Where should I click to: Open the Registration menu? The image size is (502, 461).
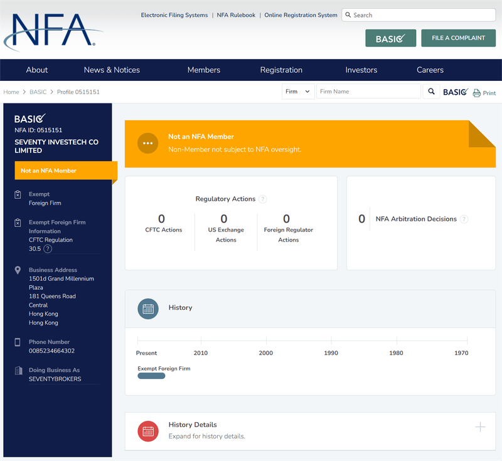pos(281,70)
